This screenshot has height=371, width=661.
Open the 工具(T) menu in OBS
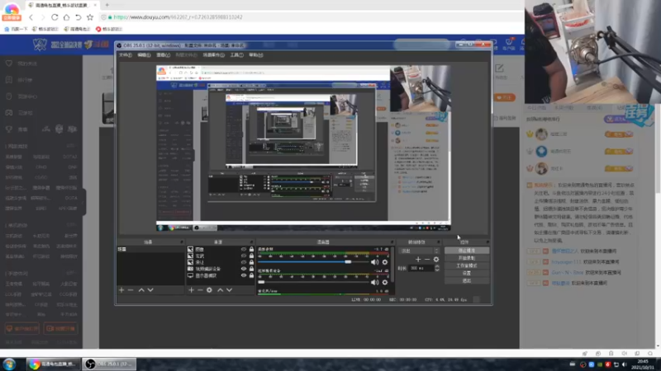tap(236, 55)
